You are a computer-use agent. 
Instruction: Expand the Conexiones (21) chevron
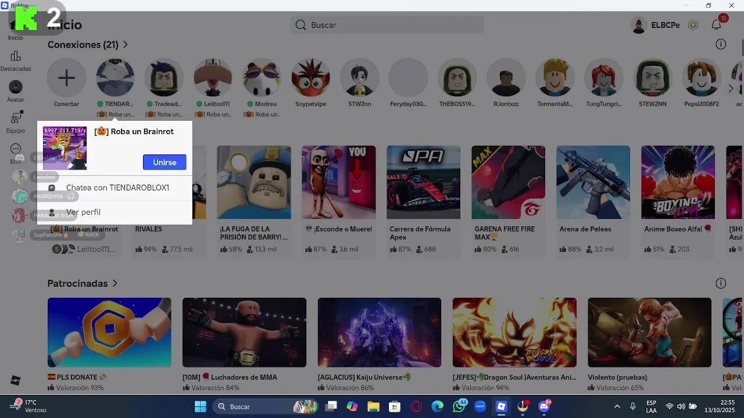[125, 45]
